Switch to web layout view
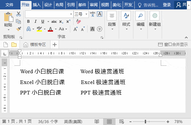The image size is (191, 125). (122, 121)
